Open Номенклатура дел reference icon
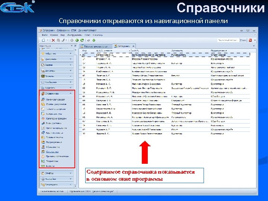The height and width of the screenshot is (201, 268). click(x=43, y=99)
